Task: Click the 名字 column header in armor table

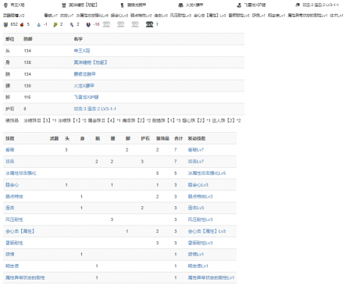Action: pos(78,39)
